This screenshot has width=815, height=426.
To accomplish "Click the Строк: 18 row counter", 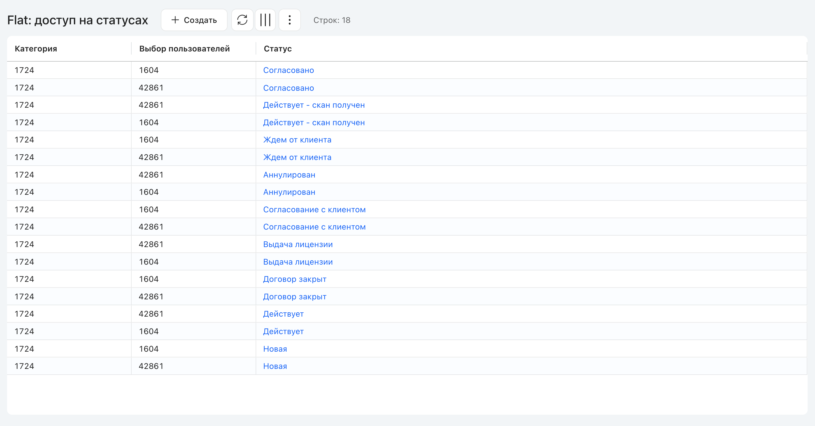I will point(332,20).
